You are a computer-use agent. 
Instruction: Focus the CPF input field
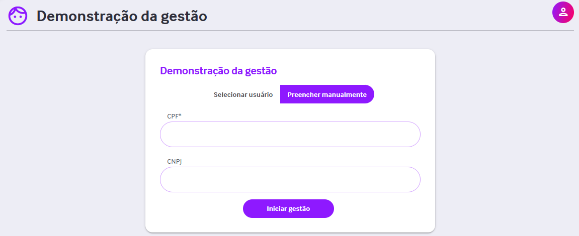click(290, 134)
